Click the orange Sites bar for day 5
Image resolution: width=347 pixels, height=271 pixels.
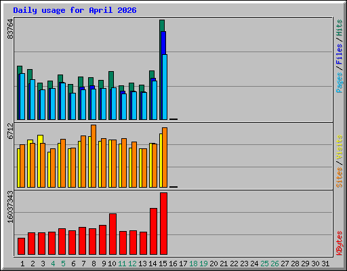63,163
